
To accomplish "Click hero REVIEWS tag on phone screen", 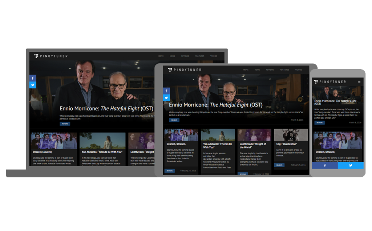I will [x=320, y=123].
